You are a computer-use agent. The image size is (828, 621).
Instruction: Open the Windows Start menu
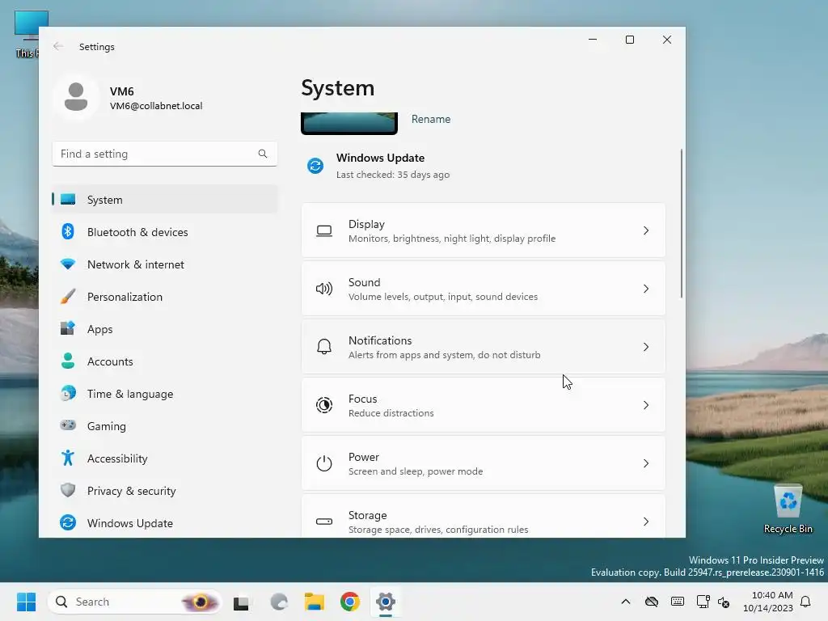coord(27,602)
